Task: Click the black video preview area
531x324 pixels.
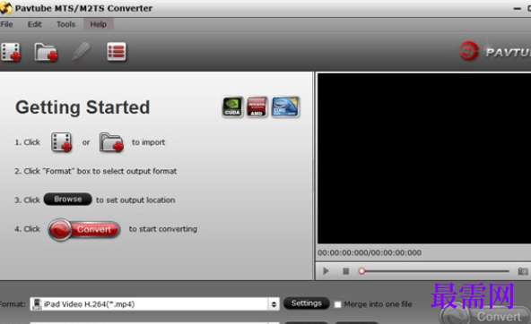Action: click(x=424, y=158)
